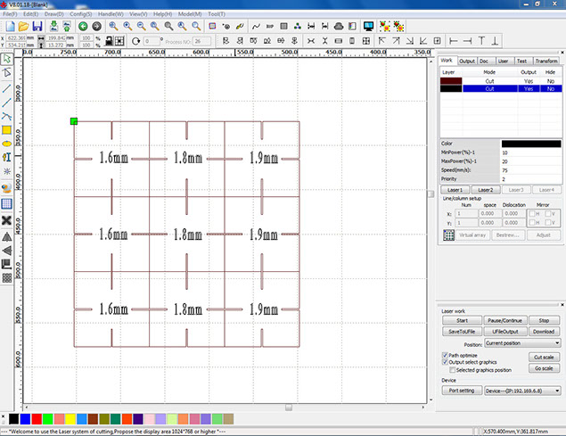Click the virtual array grid icon
The width and height of the screenshot is (566, 436).
click(448, 235)
